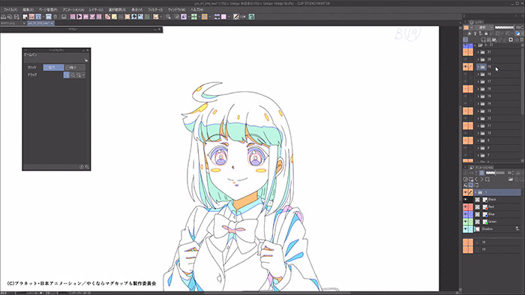Open the レイヤー(L) menu
Image resolution: width=525 pixels, height=295 pixels.
(x=96, y=10)
